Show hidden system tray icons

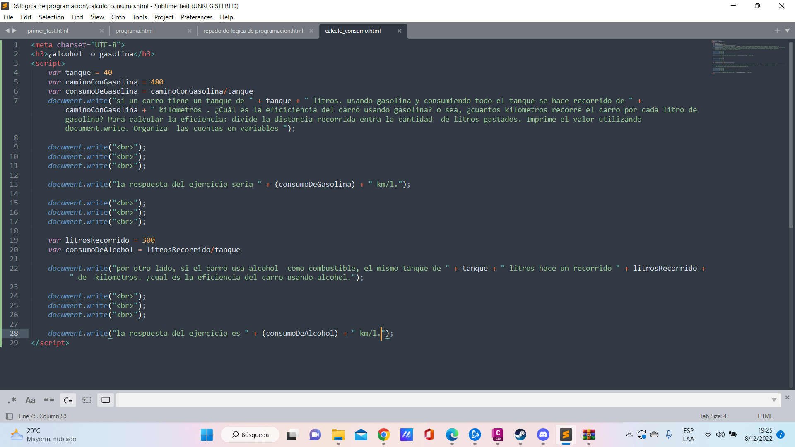click(629, 435)
